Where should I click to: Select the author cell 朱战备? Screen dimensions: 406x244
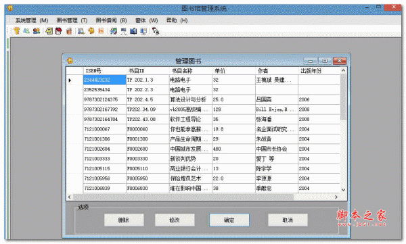(277, 139)
